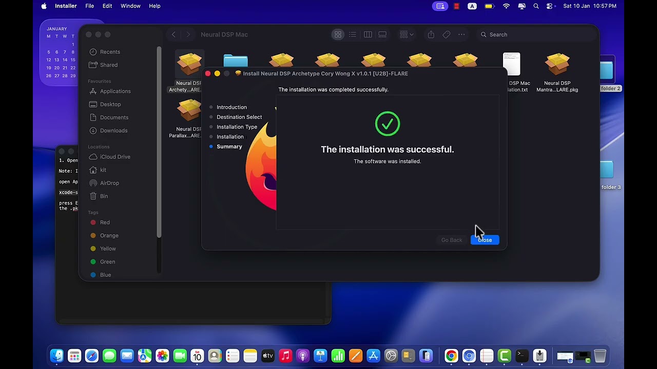
Task: Open FaceTime from the Dock
Action: pyautogui.click(x=180, y=356)
